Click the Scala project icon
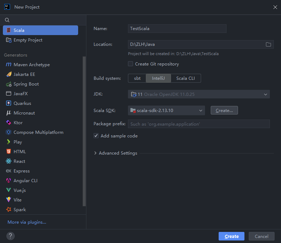Screen dimensions: 281x243 pos(9,30)
